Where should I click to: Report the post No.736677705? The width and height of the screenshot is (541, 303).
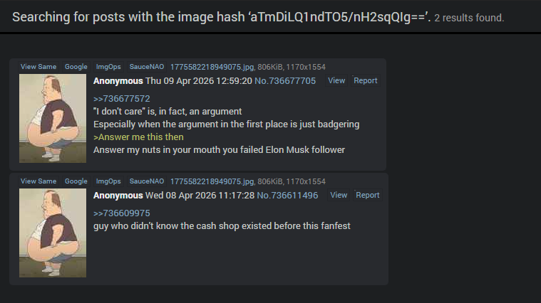[366, 80]
